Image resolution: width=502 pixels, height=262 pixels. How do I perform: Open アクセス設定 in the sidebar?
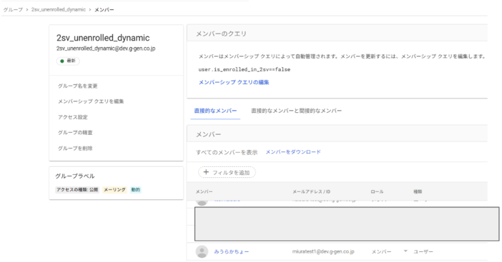click(73, 117)
